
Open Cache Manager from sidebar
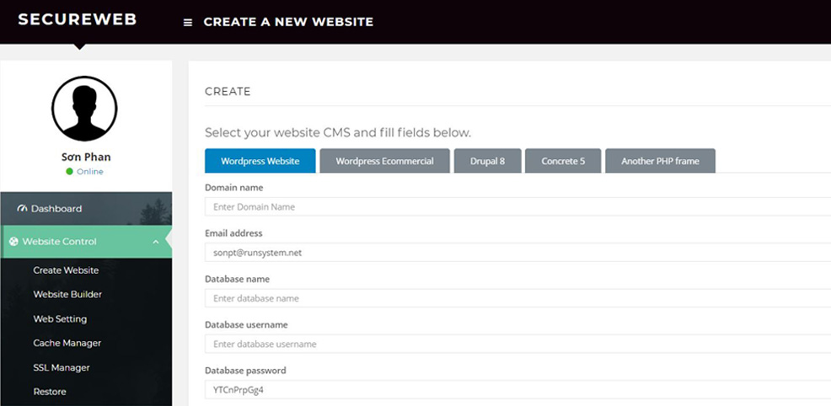point(67,344)
